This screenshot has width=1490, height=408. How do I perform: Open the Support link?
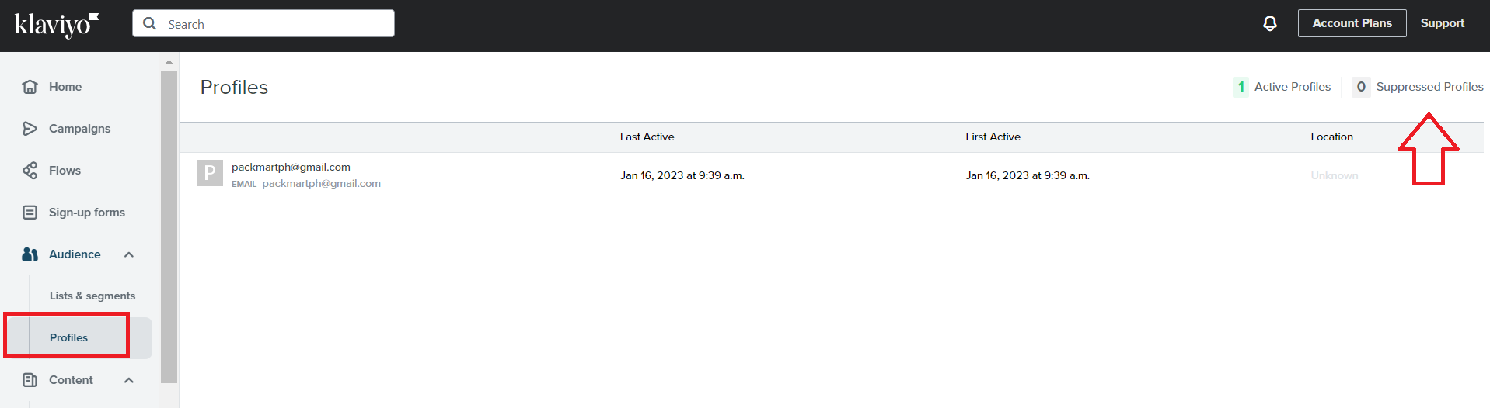(1442, 23)
